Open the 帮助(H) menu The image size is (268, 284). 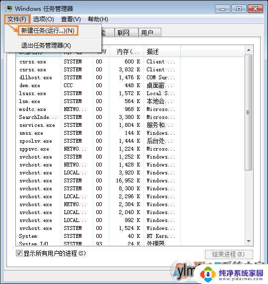point(98,19)
